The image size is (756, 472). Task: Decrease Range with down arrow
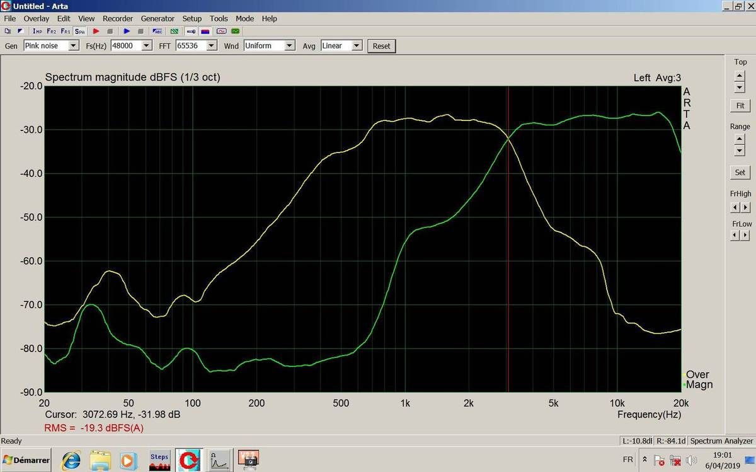[740, 151]
